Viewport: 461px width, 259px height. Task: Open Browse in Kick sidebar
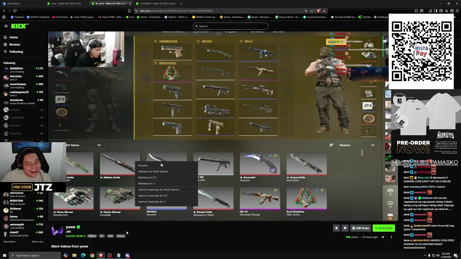(x=14, y=45)
